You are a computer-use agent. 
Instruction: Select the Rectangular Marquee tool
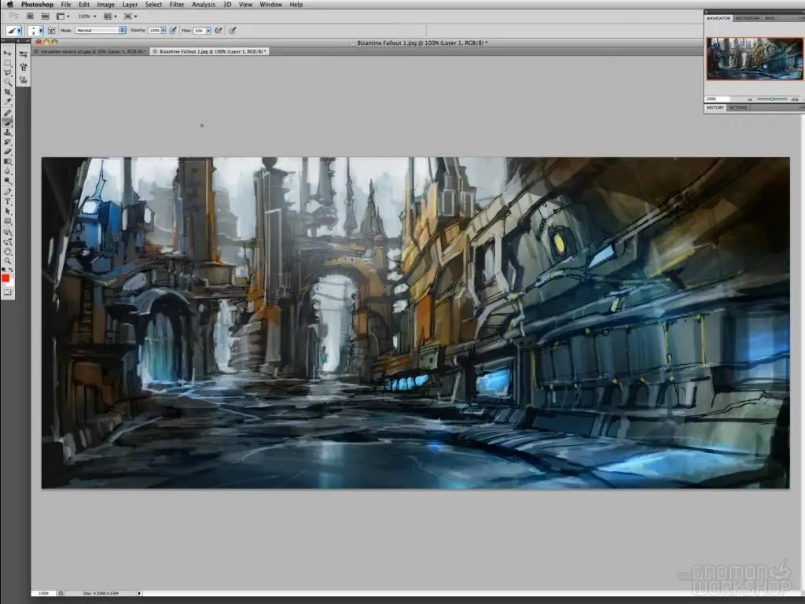click(x=8, y=63)
